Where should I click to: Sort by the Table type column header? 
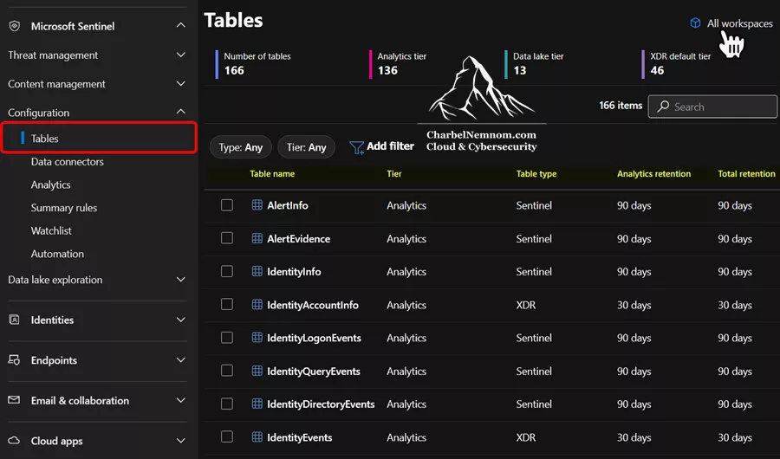pos(536,173)
